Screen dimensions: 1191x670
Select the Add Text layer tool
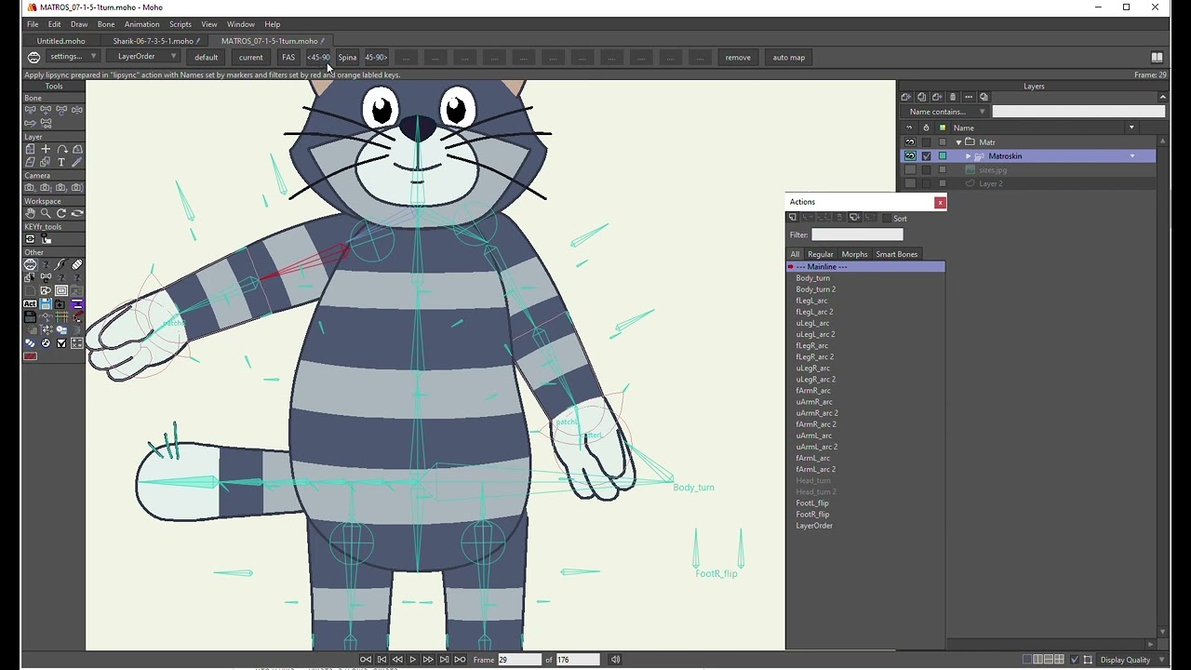tap(61, 162)
